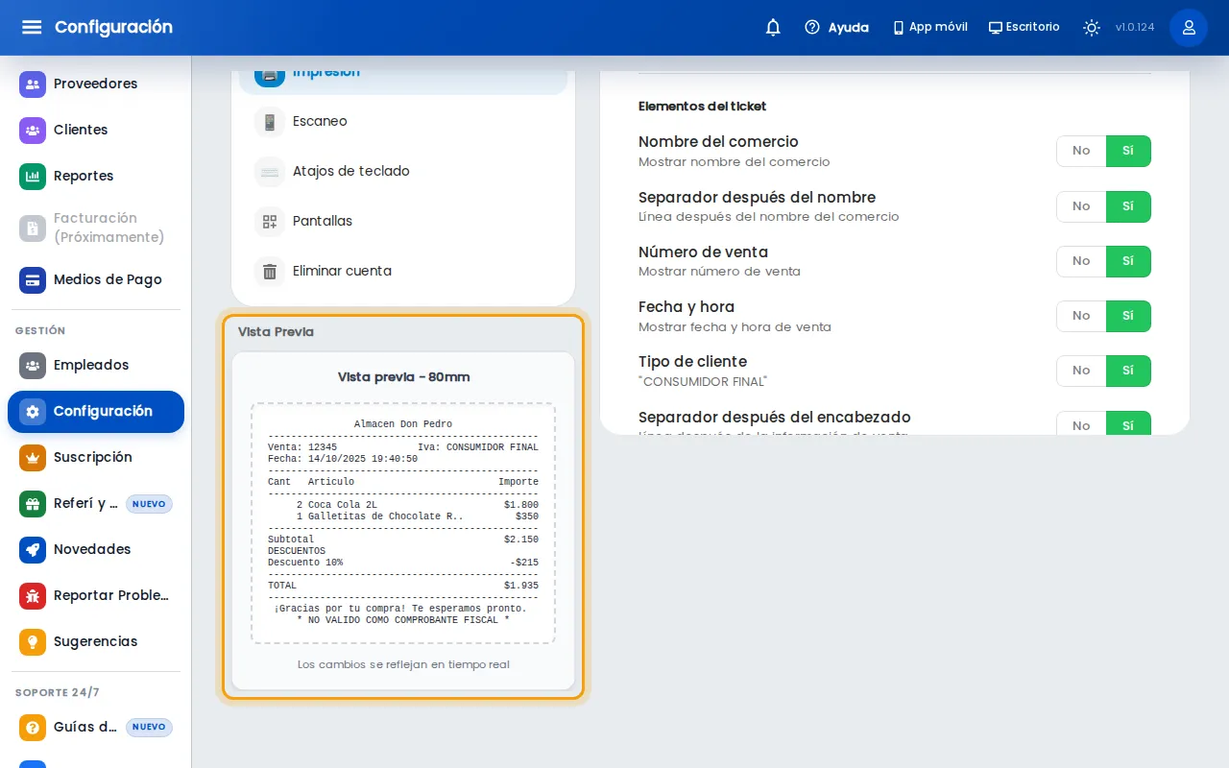Open notifications bell
Viewport: 1229px width, 768px height.
point(773,28)
